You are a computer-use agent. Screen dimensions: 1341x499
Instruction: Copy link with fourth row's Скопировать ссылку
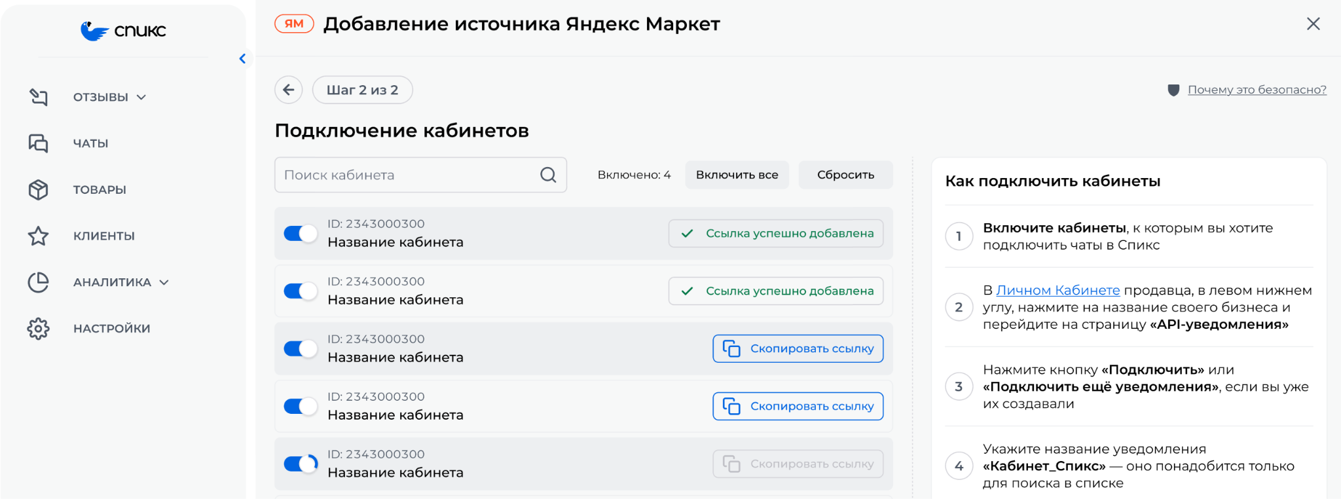click(x=798, y=406)
